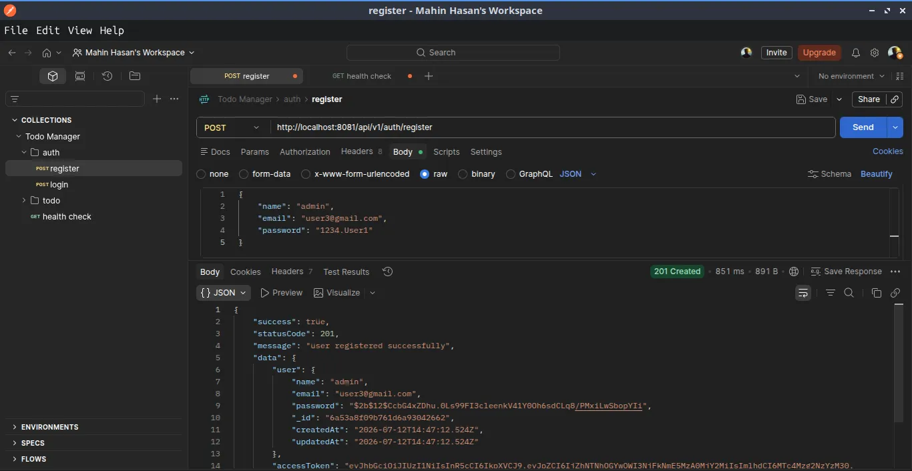Image resolution: width=912 pixels, height=471 pixels.
Task: Select GraphQL body type
Action: pyautogui.click(x=511, y=174)
